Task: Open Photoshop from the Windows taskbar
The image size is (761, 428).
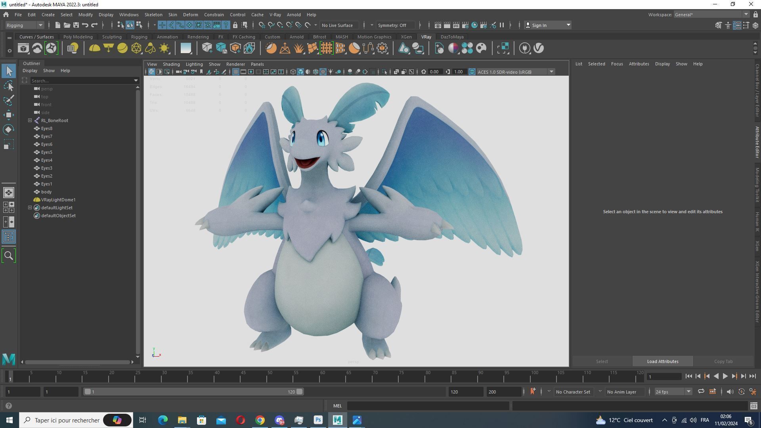Action: 318,420
